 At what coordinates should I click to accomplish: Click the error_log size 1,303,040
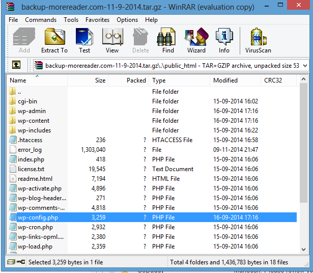[x=93, y=150]
